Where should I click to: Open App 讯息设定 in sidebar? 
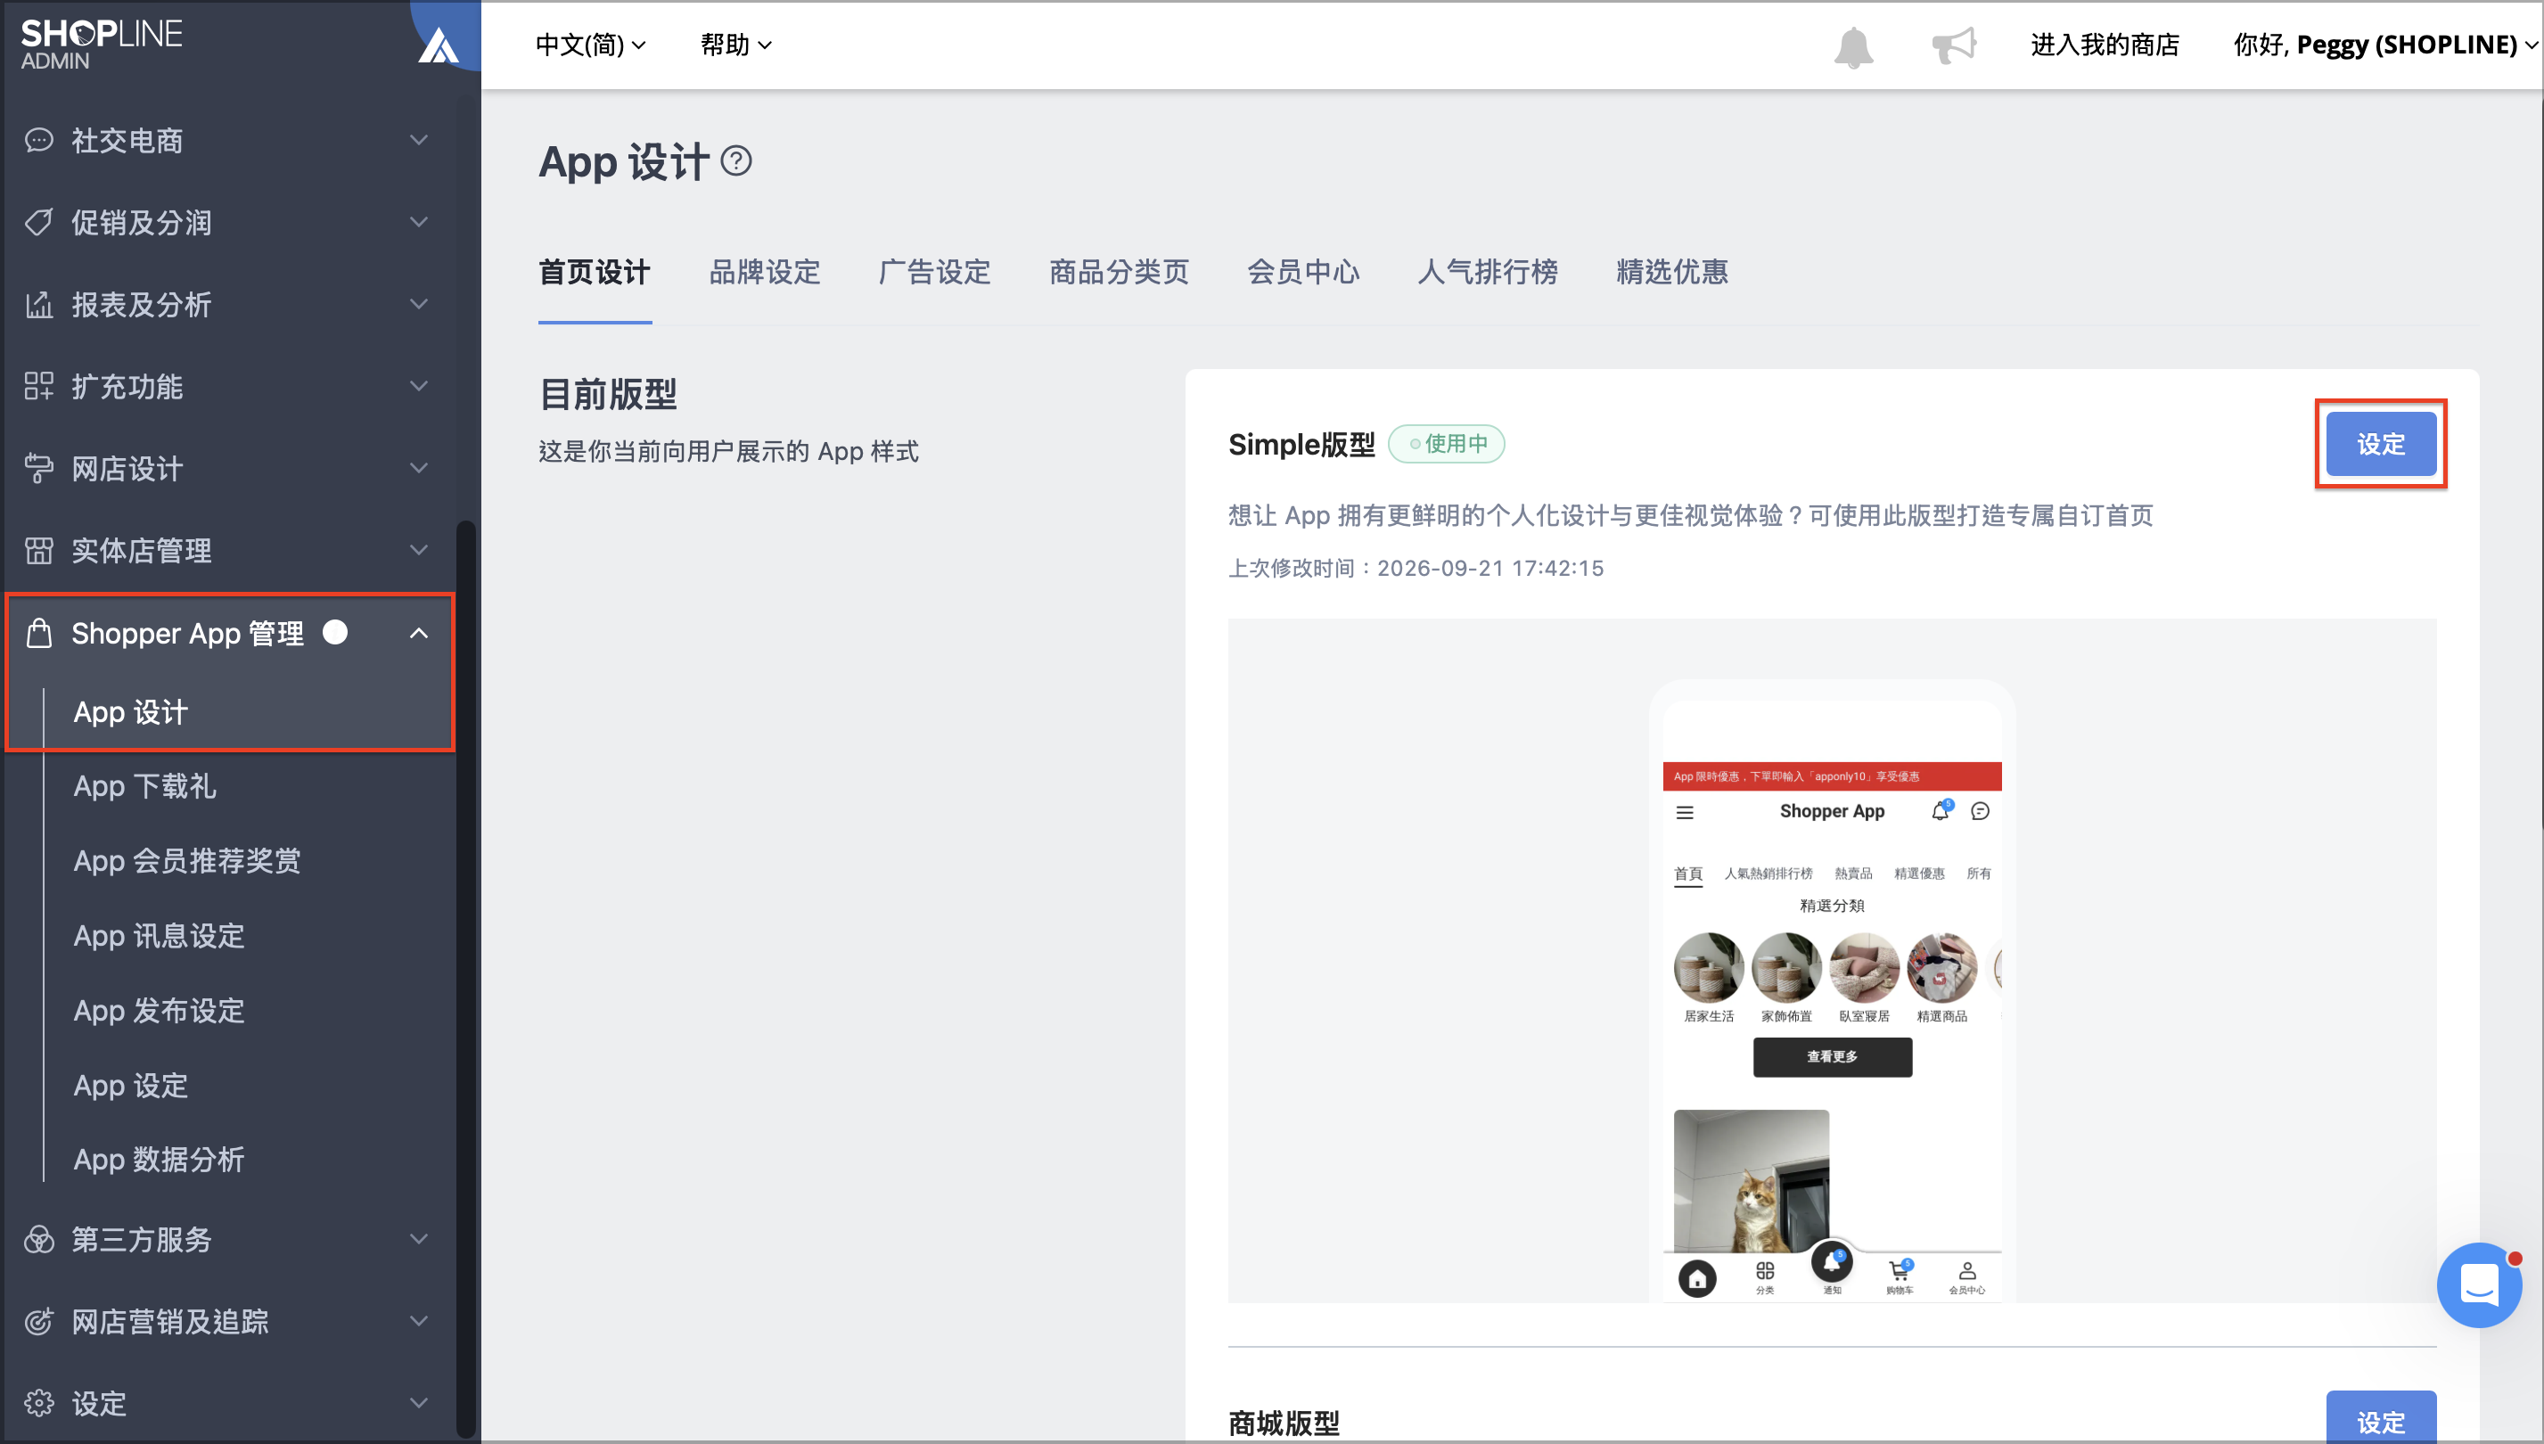tap(159, 936)
